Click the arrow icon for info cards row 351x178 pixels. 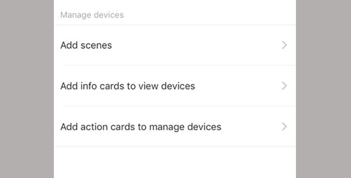[x=284, y=86]
